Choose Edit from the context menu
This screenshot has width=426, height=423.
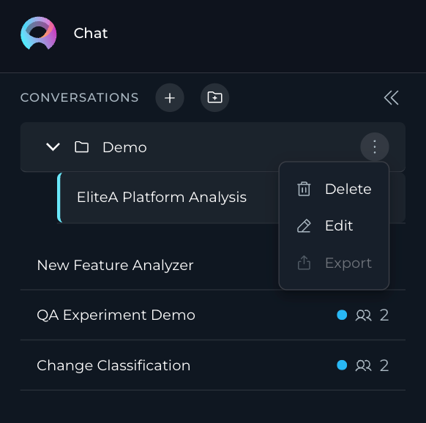[334, 225]
